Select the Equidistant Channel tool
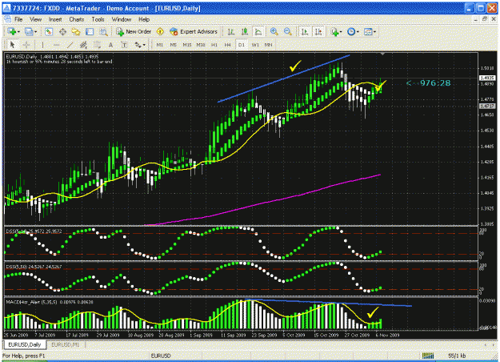 click(x=83, y=45)
